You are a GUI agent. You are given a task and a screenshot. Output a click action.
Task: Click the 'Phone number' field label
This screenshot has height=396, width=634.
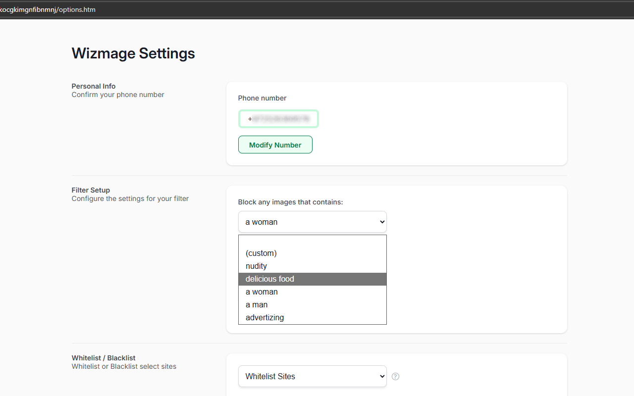pyautogui.click(x=263, y=98)
